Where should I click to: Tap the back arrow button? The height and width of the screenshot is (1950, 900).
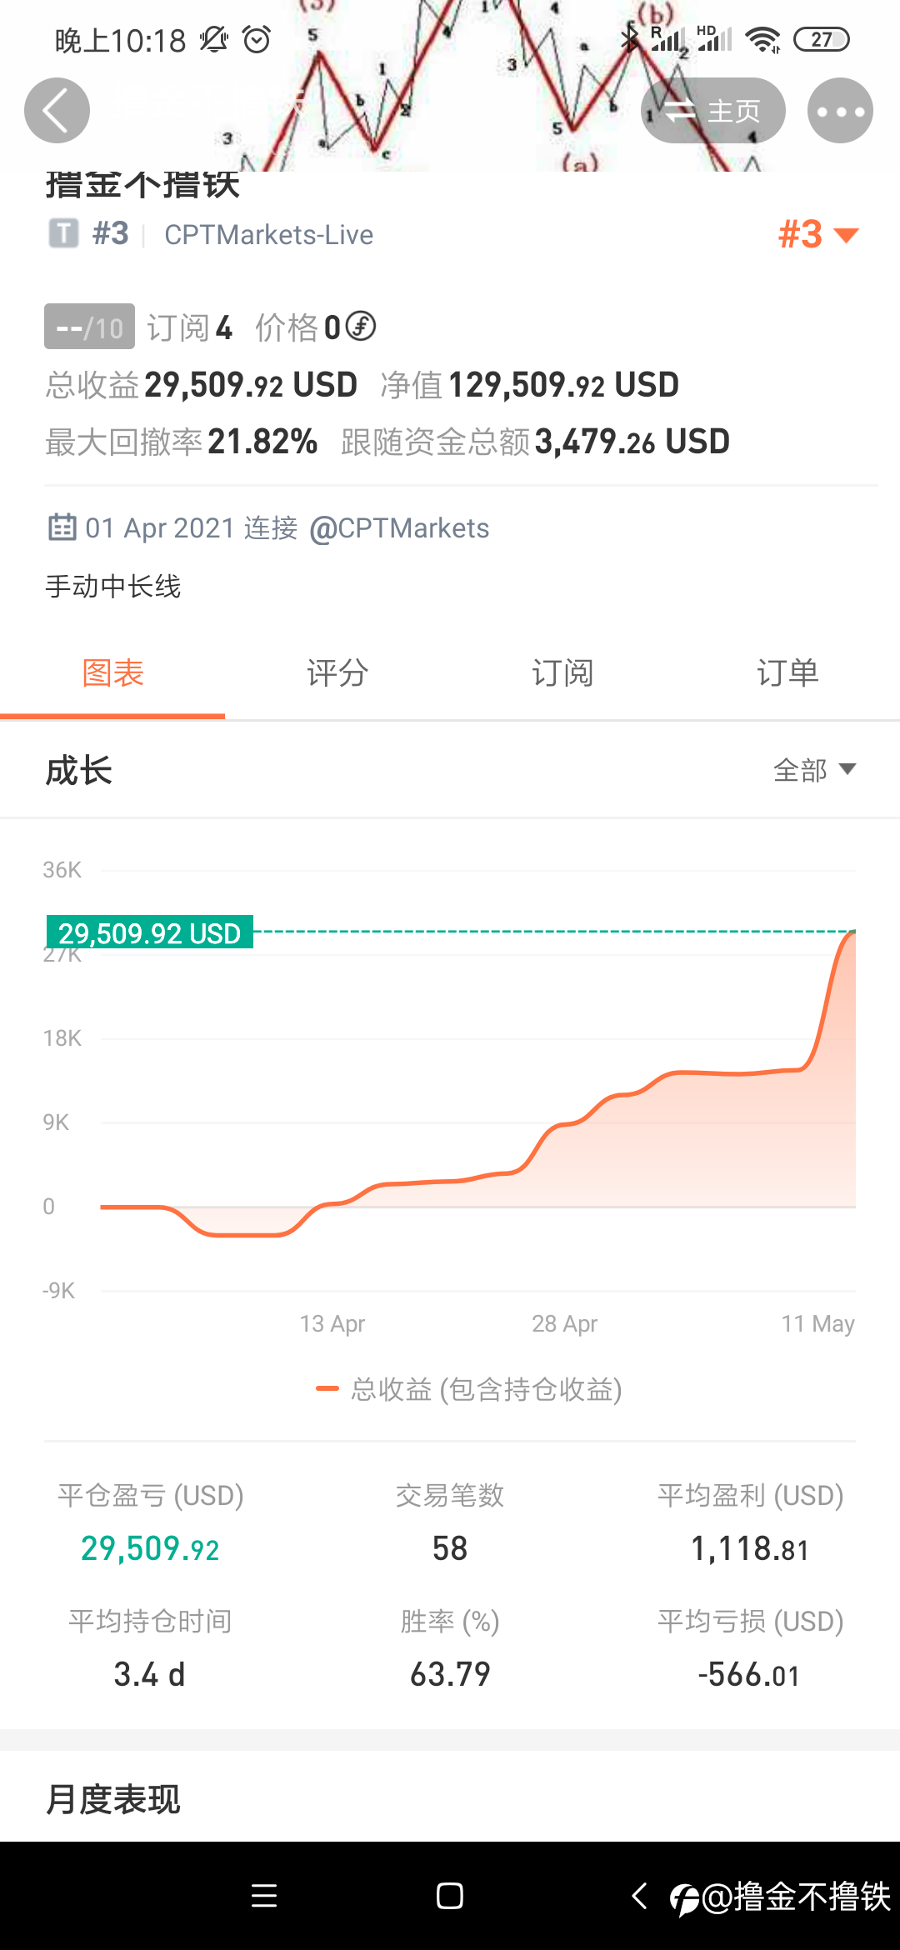(x=57, y=111)
